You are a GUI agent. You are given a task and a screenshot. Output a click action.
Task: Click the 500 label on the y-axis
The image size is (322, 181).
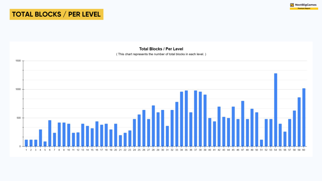point(19,118)
